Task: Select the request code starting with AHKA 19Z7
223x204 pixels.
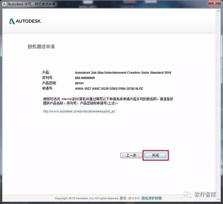Action: click(109, 88)
